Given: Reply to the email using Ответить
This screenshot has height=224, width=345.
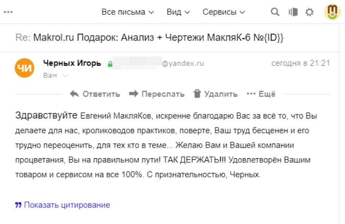Looking at the screenshot, I should click(95, 94).
